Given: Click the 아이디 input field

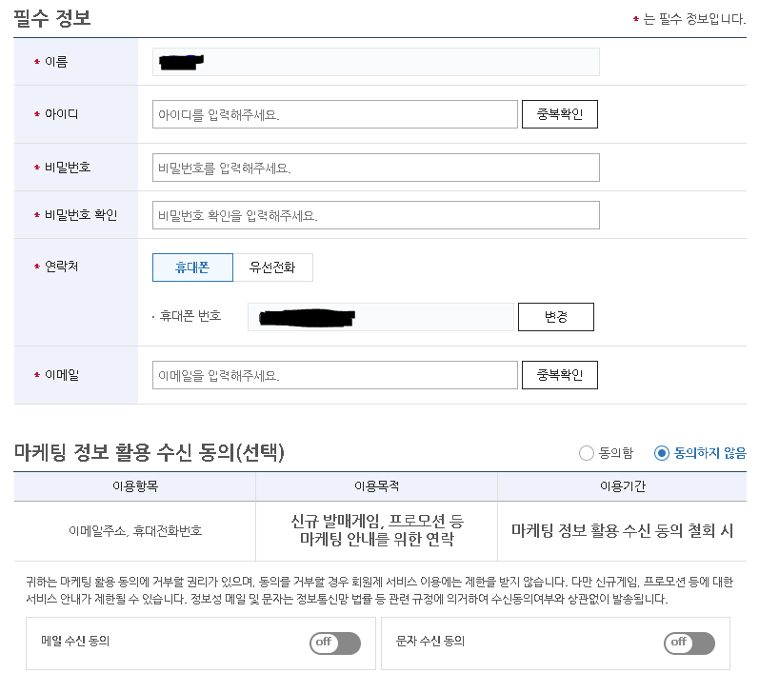Looking at the screenshot, I should coord(335,114).
